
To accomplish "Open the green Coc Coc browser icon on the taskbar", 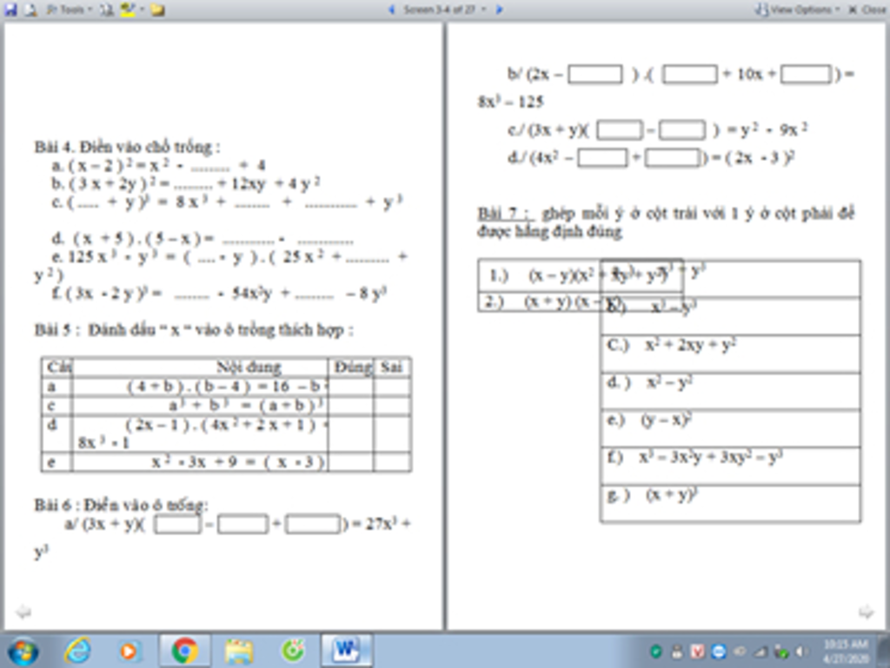I will tap(293, 651).
